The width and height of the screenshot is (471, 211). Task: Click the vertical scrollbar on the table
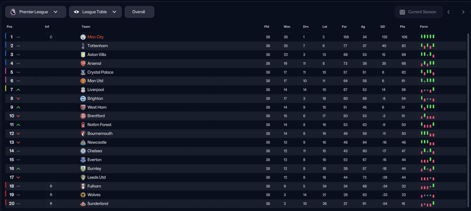pos(469,120)
